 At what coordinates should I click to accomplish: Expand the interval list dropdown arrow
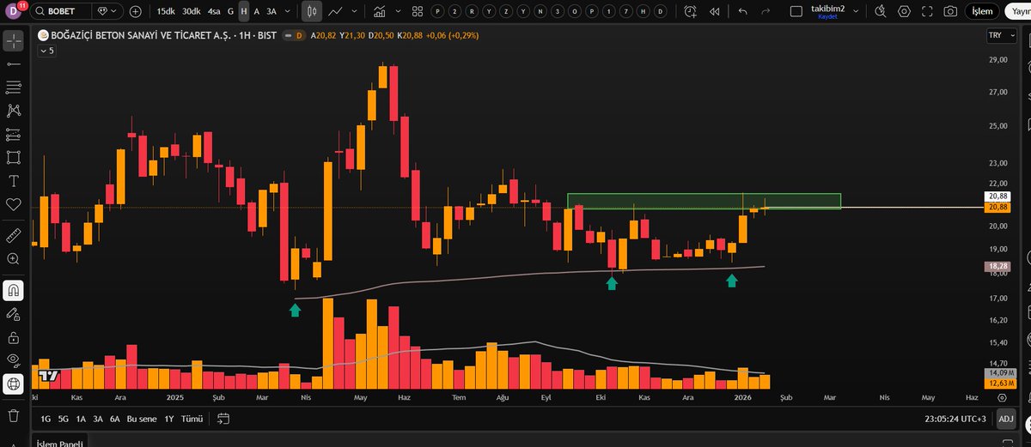pyautogui.click(x=286, y=11)
